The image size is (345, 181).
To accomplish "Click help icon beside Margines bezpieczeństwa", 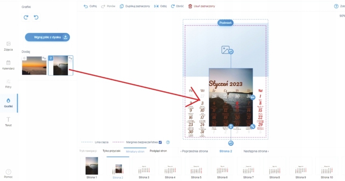I will 168,142.
